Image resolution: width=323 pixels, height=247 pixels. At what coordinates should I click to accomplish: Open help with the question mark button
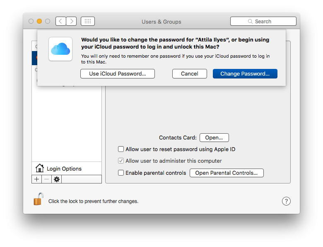point(286,201)
